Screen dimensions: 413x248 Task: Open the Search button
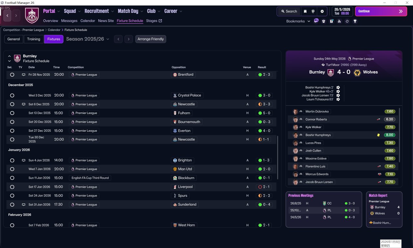tap(289, 11)
